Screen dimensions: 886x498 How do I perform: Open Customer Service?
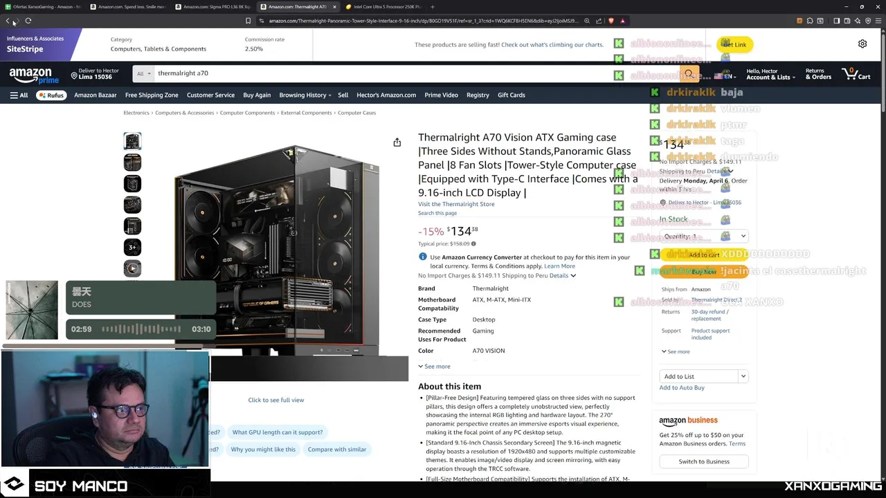(210, 95)
